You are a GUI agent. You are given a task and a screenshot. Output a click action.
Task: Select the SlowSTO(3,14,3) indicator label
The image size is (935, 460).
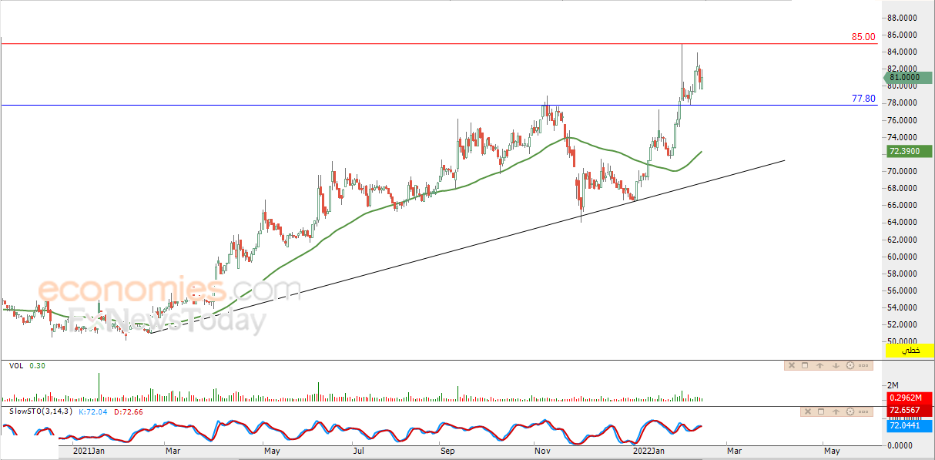(41, 412)
